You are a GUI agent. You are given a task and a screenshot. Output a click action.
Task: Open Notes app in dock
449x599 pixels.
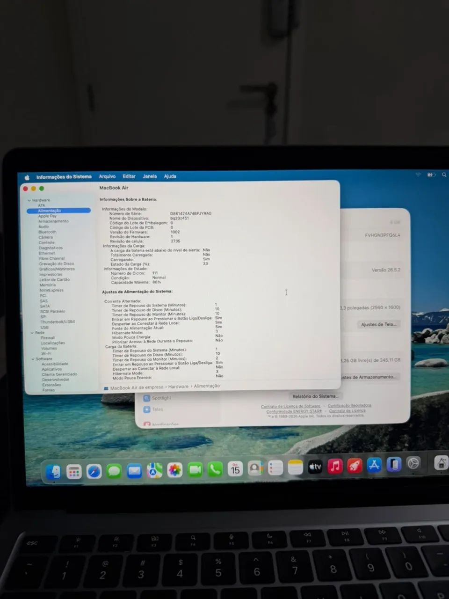[296, 467]
